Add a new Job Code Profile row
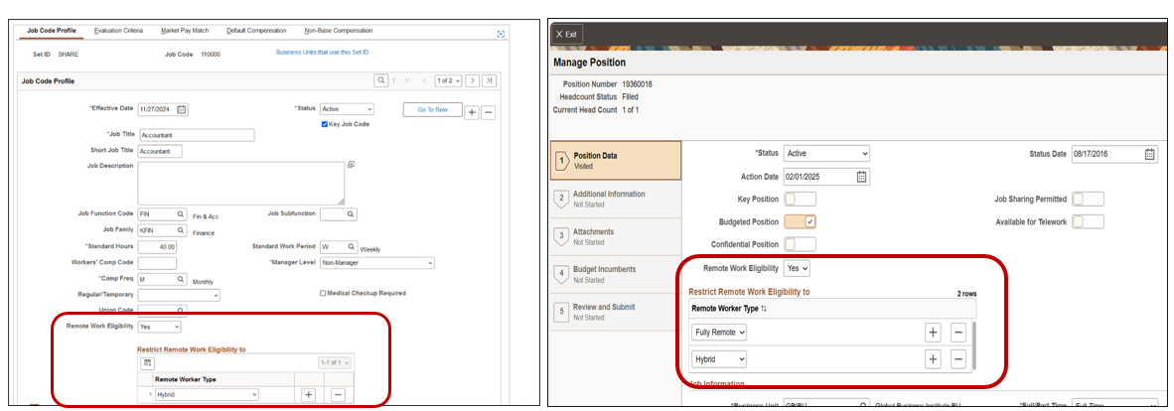The width and height of the screenshot is (1174, 411). point(472,112)
